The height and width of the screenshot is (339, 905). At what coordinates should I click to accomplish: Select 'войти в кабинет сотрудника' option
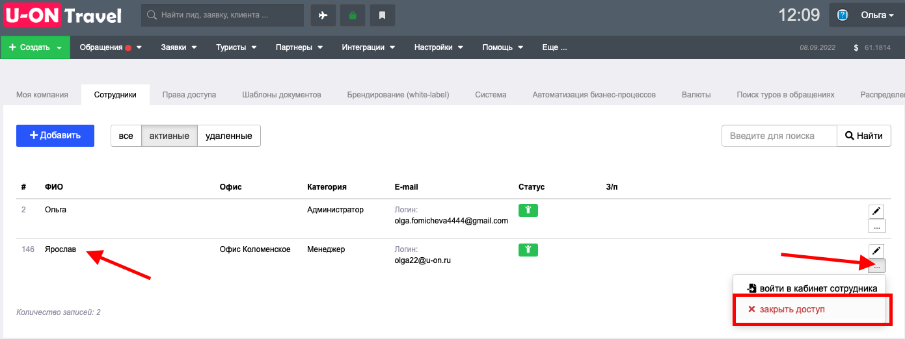[x=812, y=288]
